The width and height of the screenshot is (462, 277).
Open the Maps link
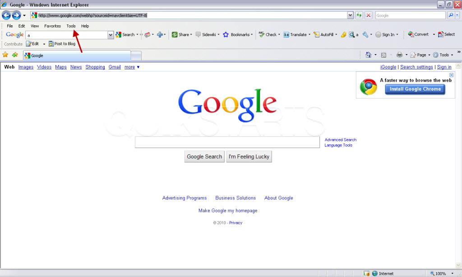coord(61,67)
